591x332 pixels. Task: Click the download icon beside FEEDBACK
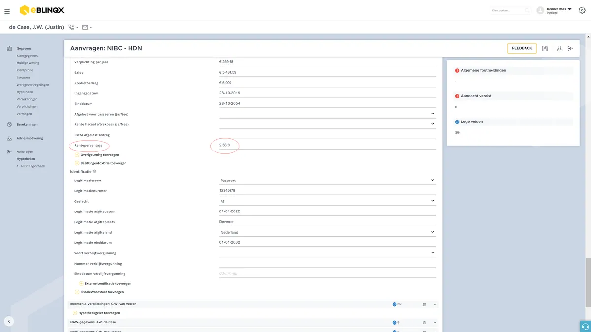559,48
